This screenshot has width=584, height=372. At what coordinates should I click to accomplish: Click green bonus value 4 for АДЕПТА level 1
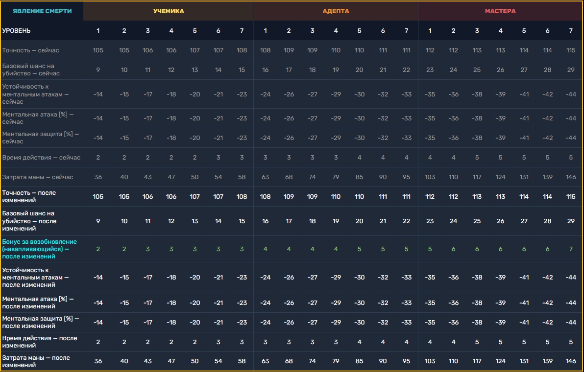point(265,249)
